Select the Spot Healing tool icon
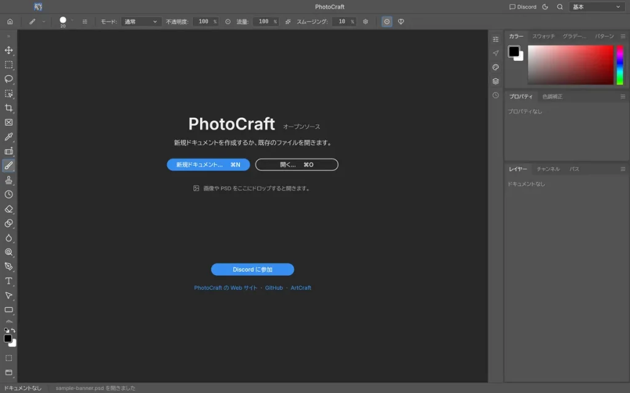The image size is (630, 393). click(9, 151)
